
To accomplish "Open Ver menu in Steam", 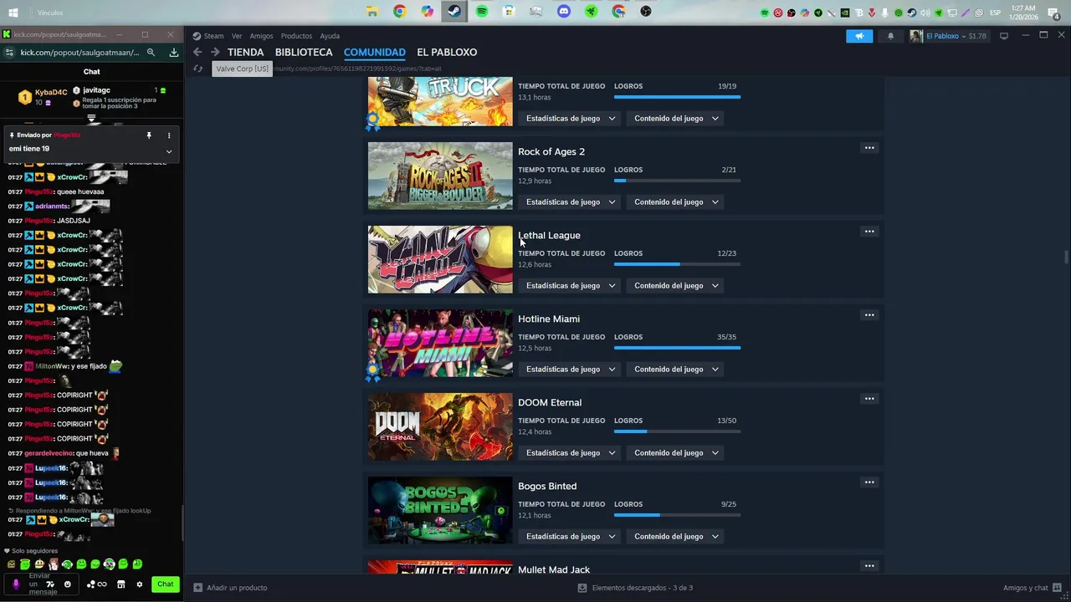I will click(x=237, y=36).
